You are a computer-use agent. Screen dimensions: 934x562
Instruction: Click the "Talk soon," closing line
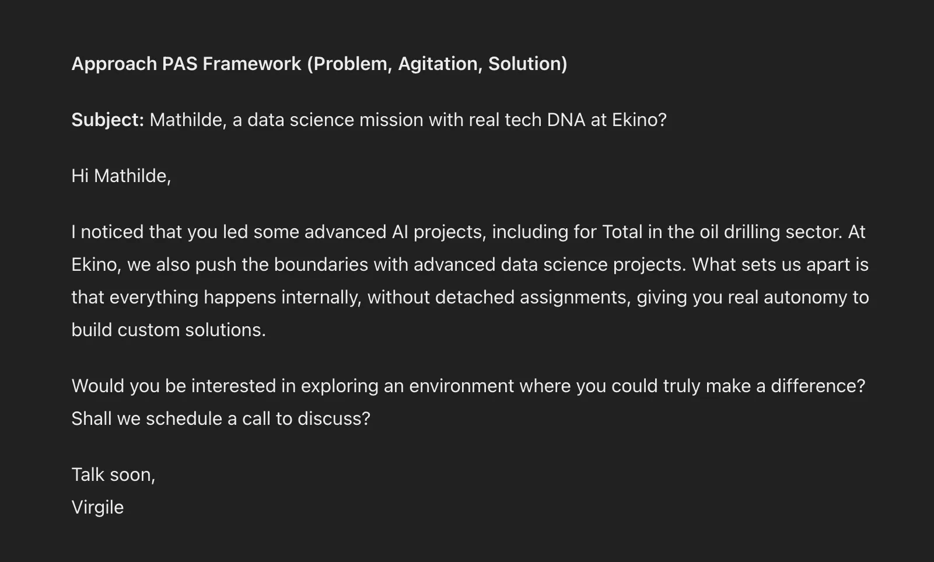point(113,474)
